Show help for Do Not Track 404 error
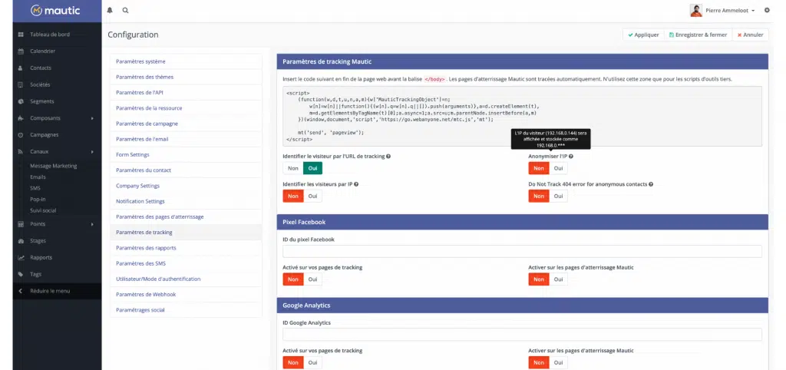 651,184
